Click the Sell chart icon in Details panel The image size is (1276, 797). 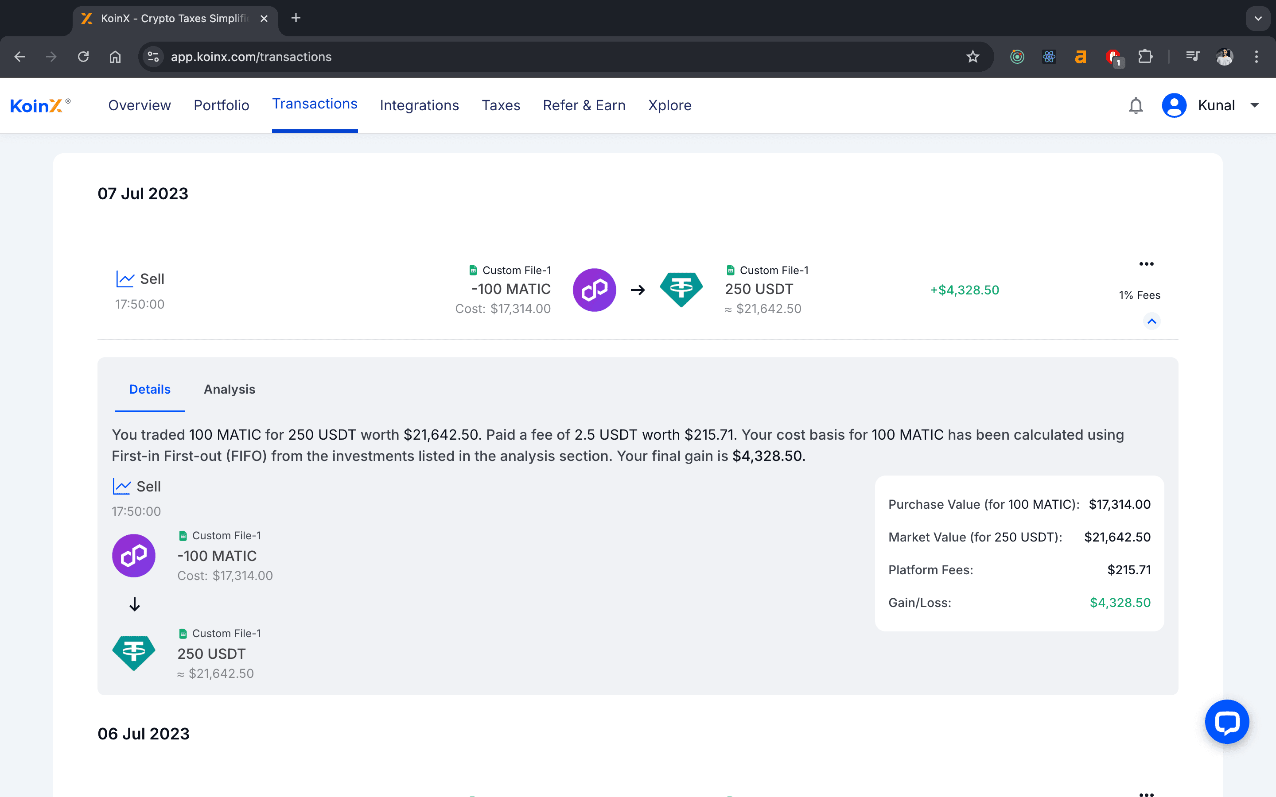point(121,486)
